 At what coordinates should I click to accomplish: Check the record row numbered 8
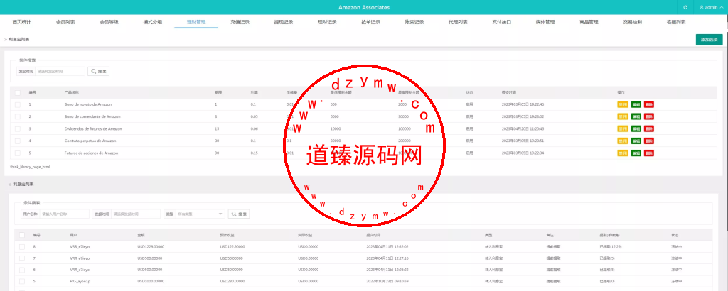click(x=22, y=246)
